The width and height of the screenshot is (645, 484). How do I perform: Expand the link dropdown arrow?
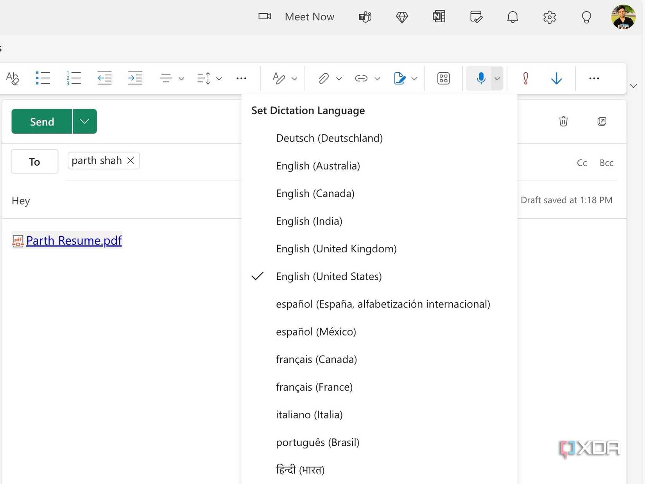pyautogui.click(x=377, y=79)
